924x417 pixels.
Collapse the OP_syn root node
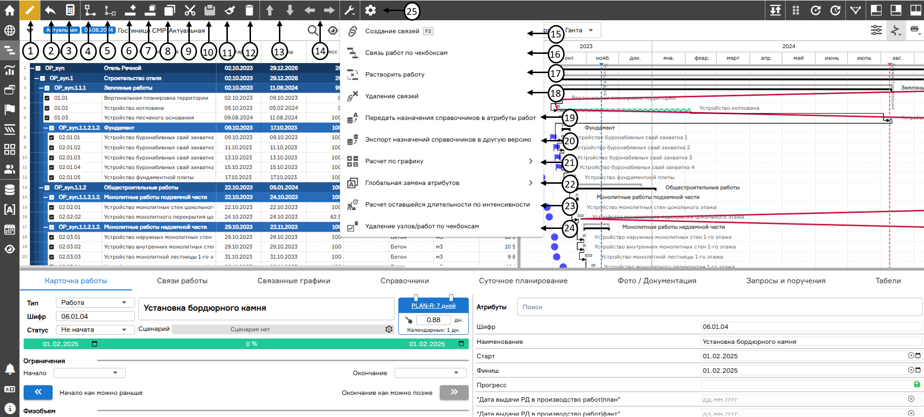[32, 68]
